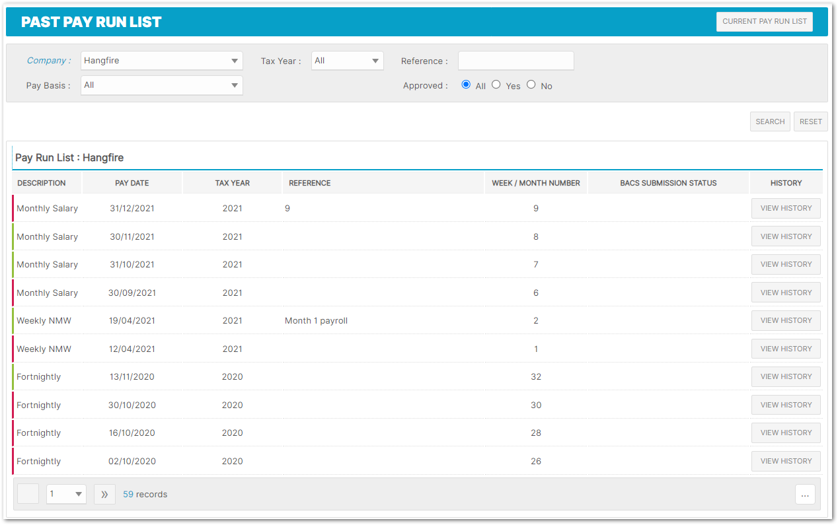Reset the filters using the RESET button
Image resolution: width=838 pixels, height=525 pixels.
pos(810,121)
